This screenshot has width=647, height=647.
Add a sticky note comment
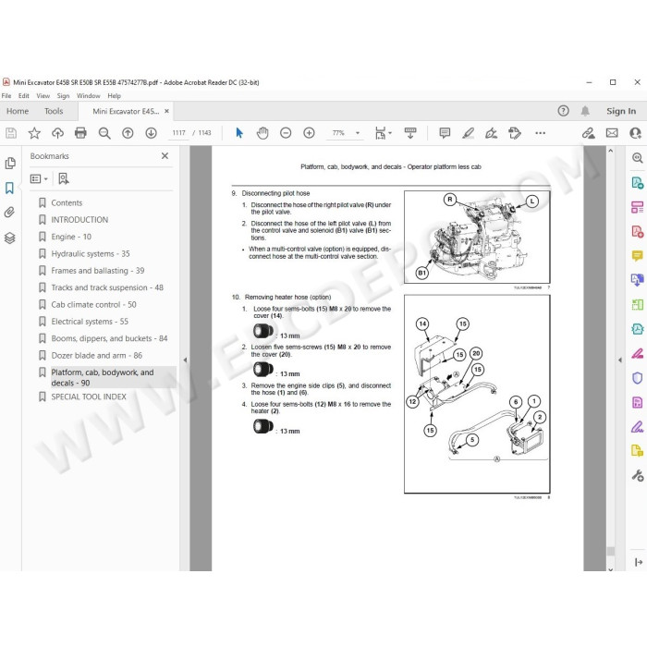(445, 133)
